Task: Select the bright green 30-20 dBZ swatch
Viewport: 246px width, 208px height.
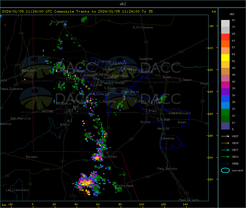Action: (225, 112)
